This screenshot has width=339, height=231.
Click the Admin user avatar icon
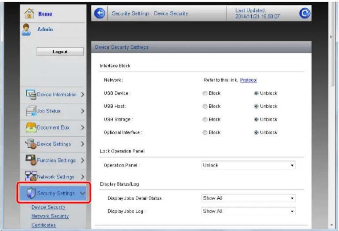pyautogui.click(x=26, y=30)
